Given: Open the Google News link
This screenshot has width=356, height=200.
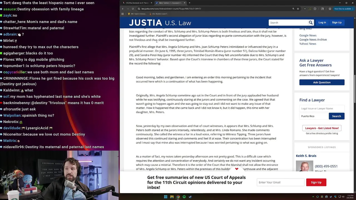Looking at the screenshot, I should tap(308, 35).
